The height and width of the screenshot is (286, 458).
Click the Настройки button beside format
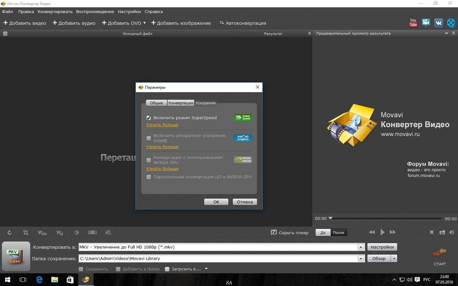(x=382, y=247)
